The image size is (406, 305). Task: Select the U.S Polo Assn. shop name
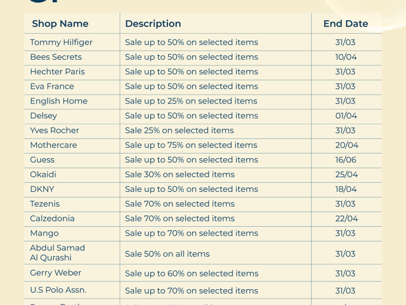58,290
